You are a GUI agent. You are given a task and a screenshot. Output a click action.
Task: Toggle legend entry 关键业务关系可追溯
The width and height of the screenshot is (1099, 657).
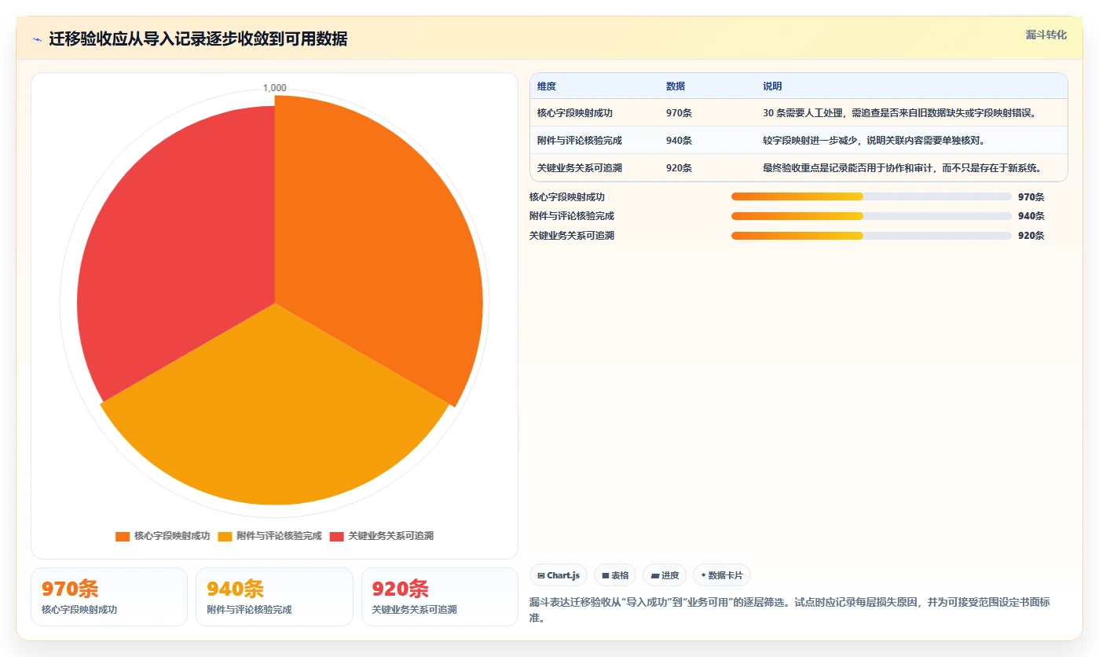(381, 536)
